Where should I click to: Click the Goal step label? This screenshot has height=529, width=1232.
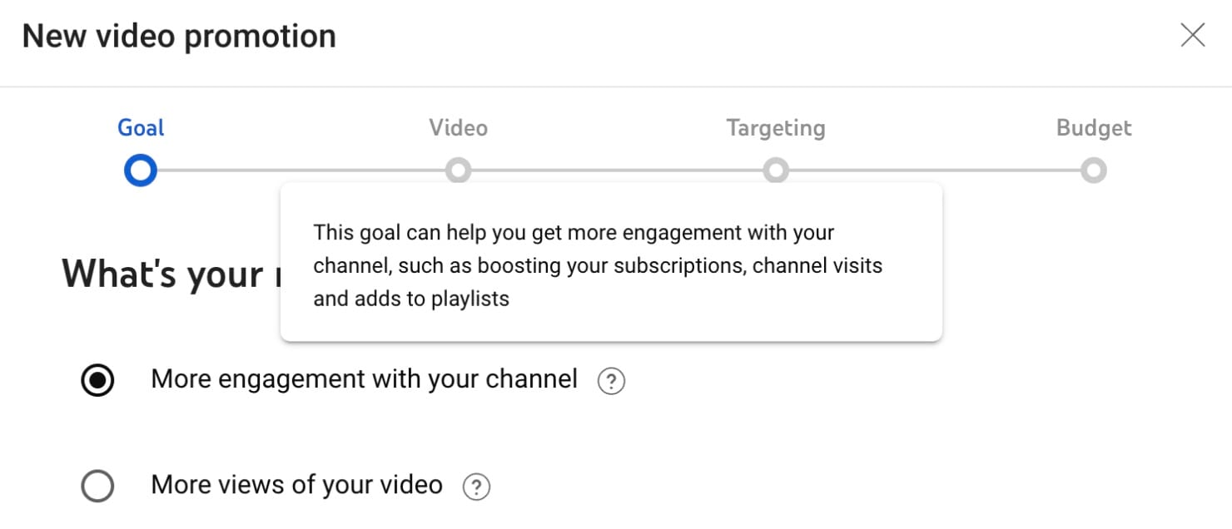[x=140, y=127]
